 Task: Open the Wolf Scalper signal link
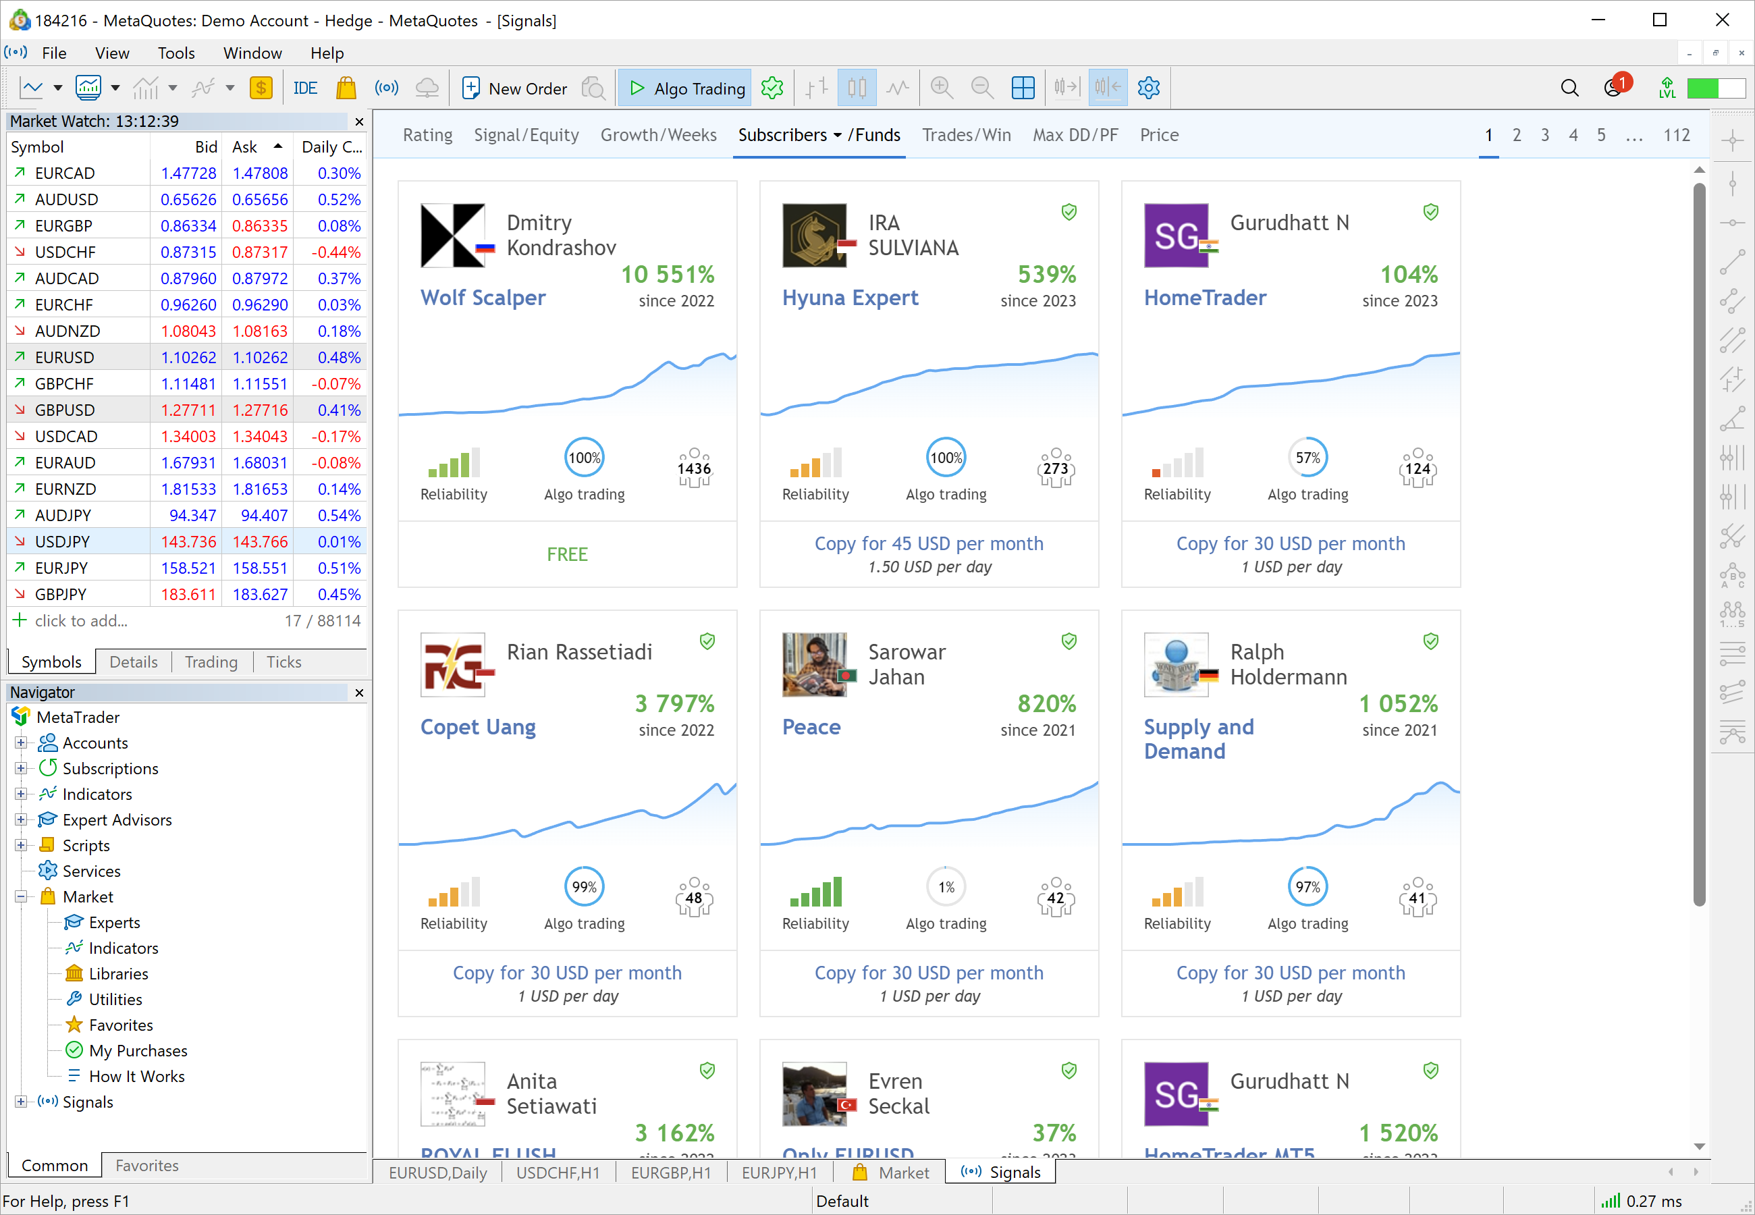(483, 298)
